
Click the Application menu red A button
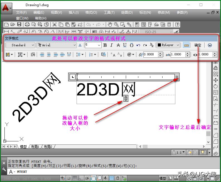[6, 8]
